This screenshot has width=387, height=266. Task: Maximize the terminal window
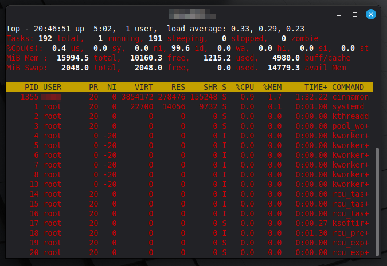pos(355,13)
